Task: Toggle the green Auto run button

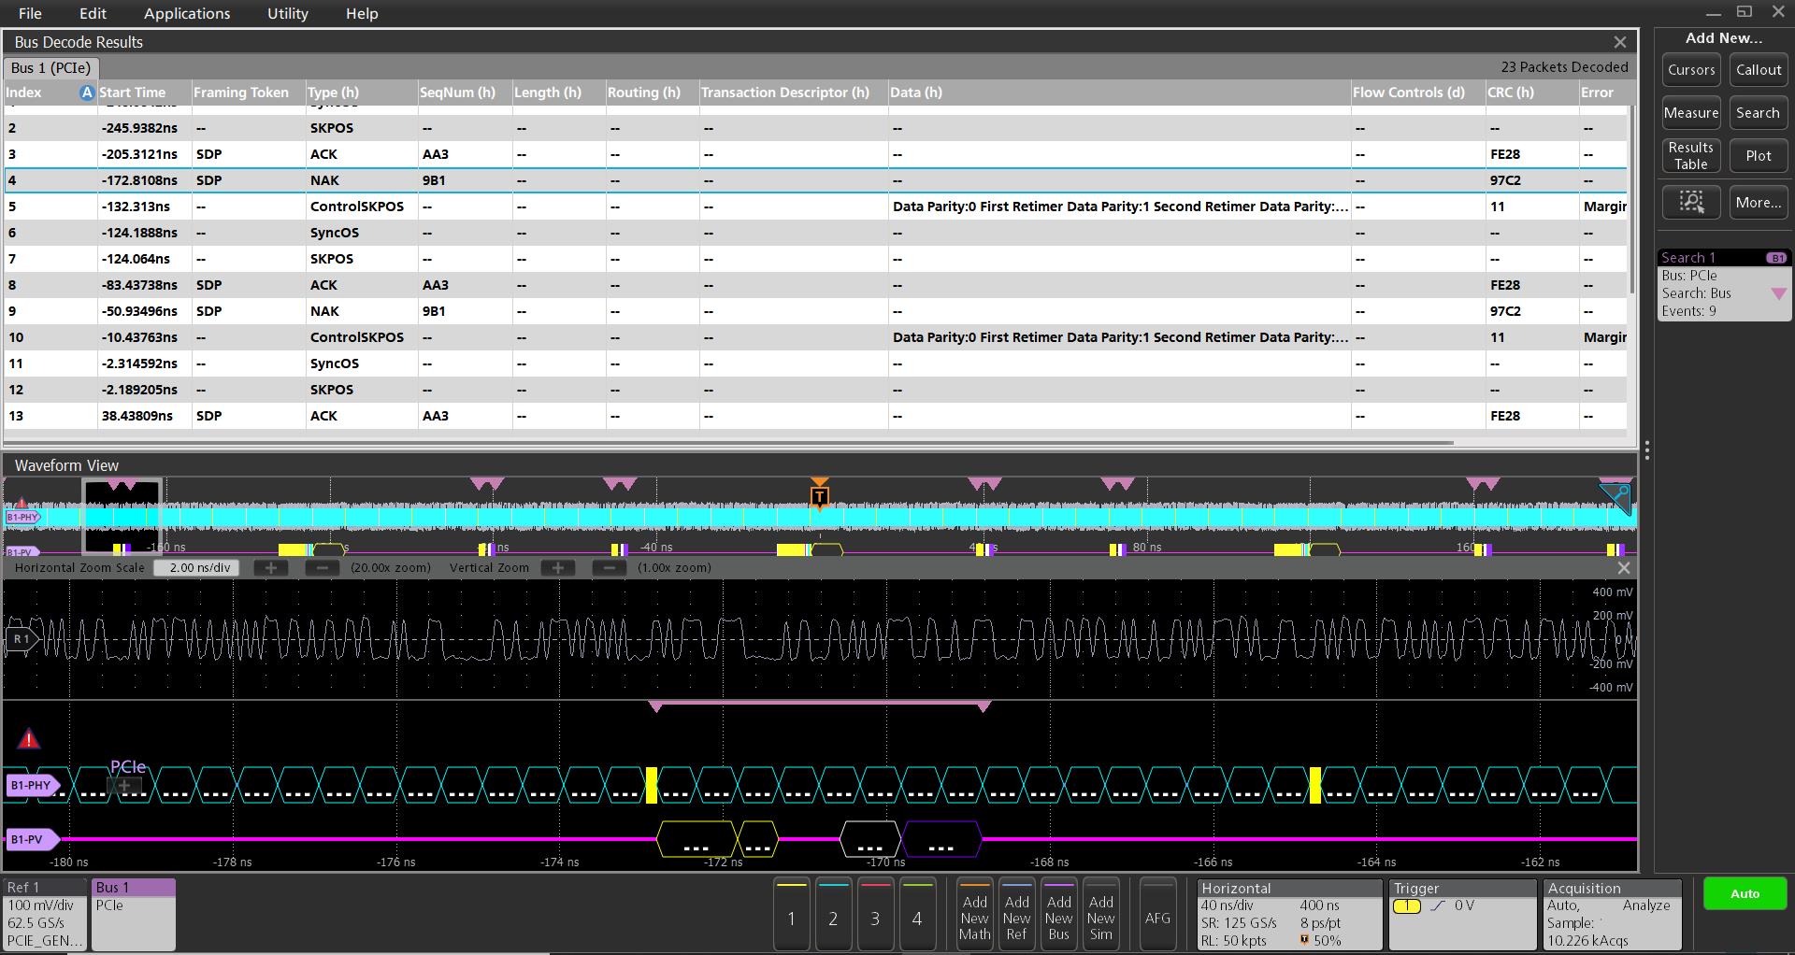Action: 1745,893
